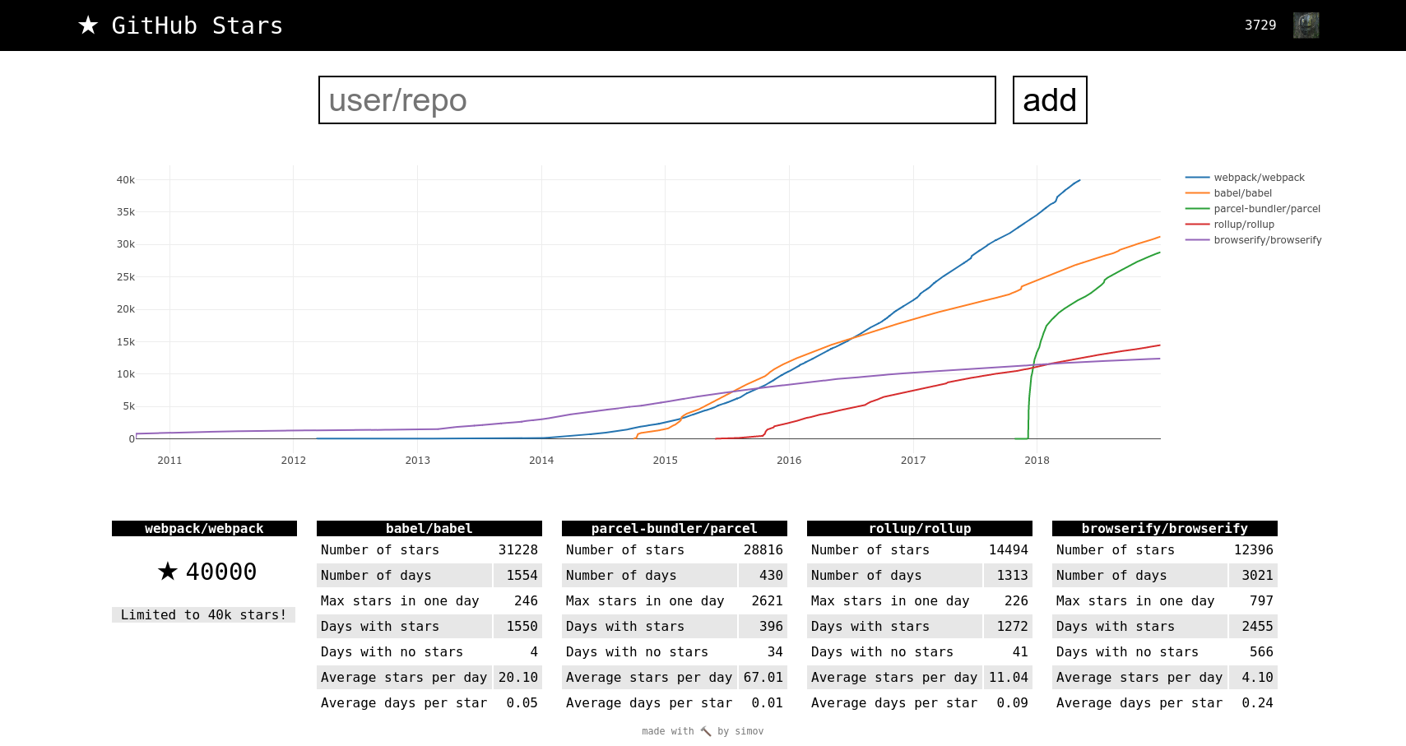Click the webpack/webpack card header
The image size is (1406, 746).
coord(204,529)
